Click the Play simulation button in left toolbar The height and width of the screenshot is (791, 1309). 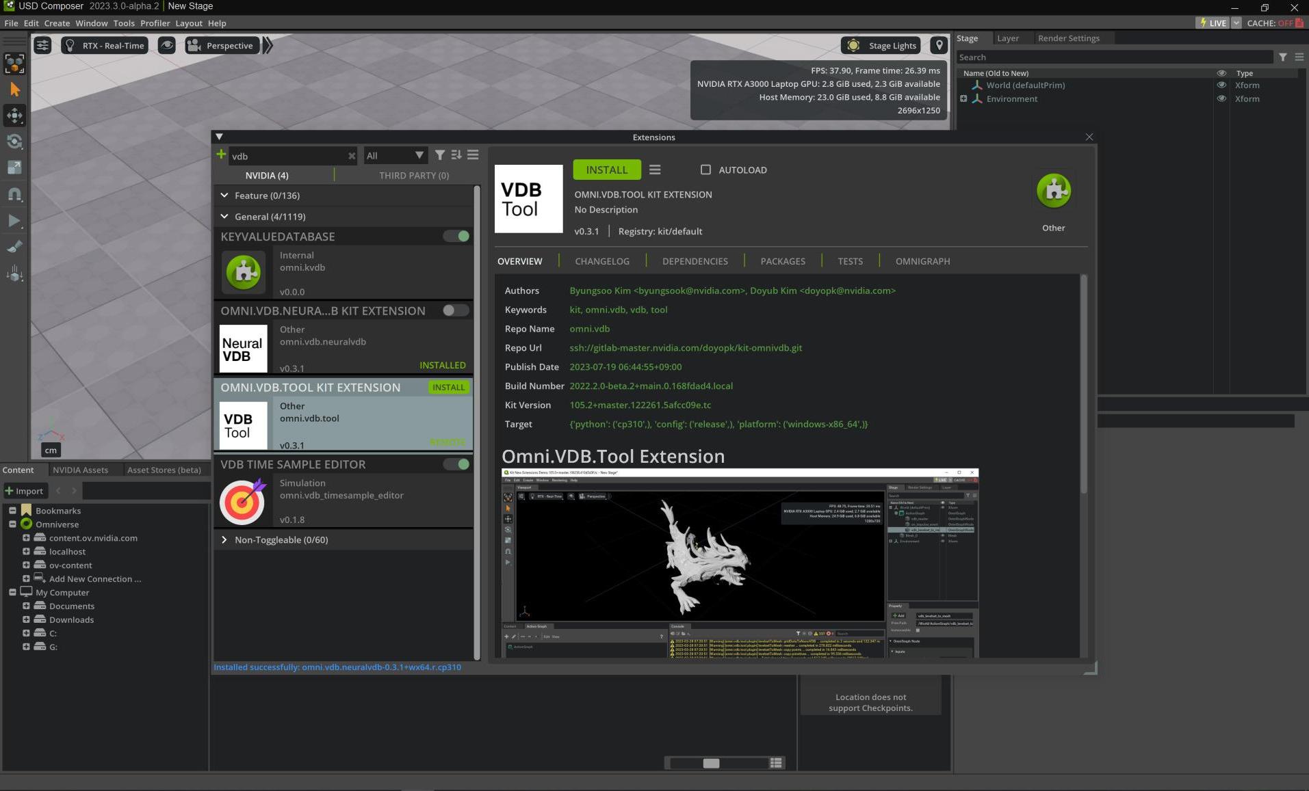click(x=14, y=221)
